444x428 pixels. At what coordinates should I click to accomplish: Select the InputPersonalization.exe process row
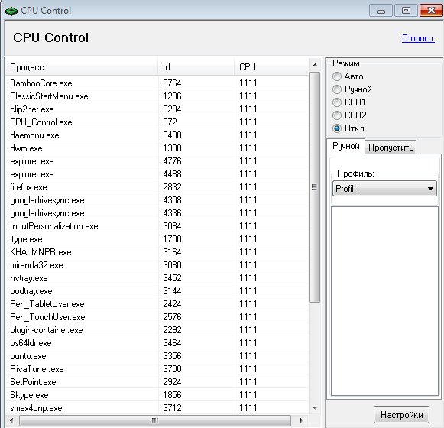click(x=157, y=226)
